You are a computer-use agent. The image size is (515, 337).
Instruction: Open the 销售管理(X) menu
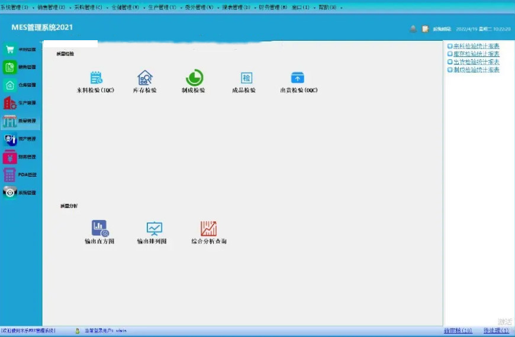[51, 7]
